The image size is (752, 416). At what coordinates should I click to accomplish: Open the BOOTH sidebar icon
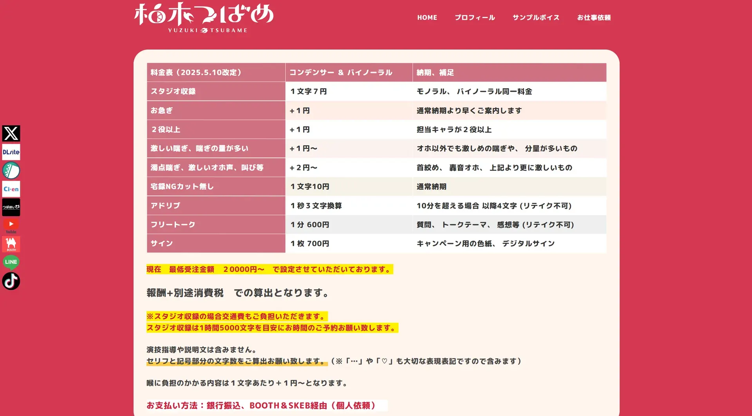[11, 244]
